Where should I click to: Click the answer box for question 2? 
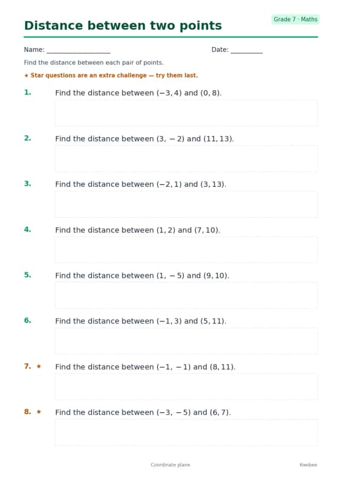click(x=186, y=159)
